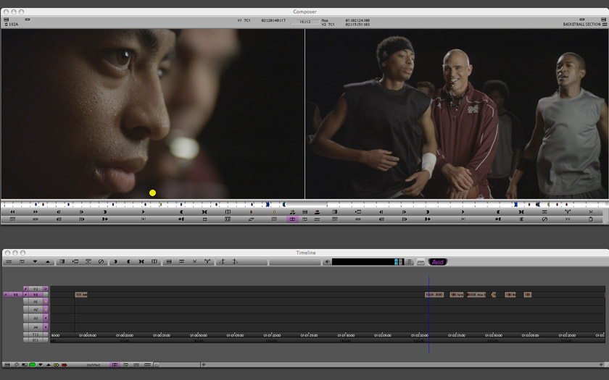
Task: Toggle the V2 record track selector
Action: (x=35, y=288)
